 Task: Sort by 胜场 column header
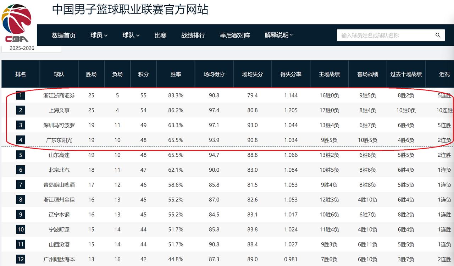pyautogui.click(x=91, y=74)
